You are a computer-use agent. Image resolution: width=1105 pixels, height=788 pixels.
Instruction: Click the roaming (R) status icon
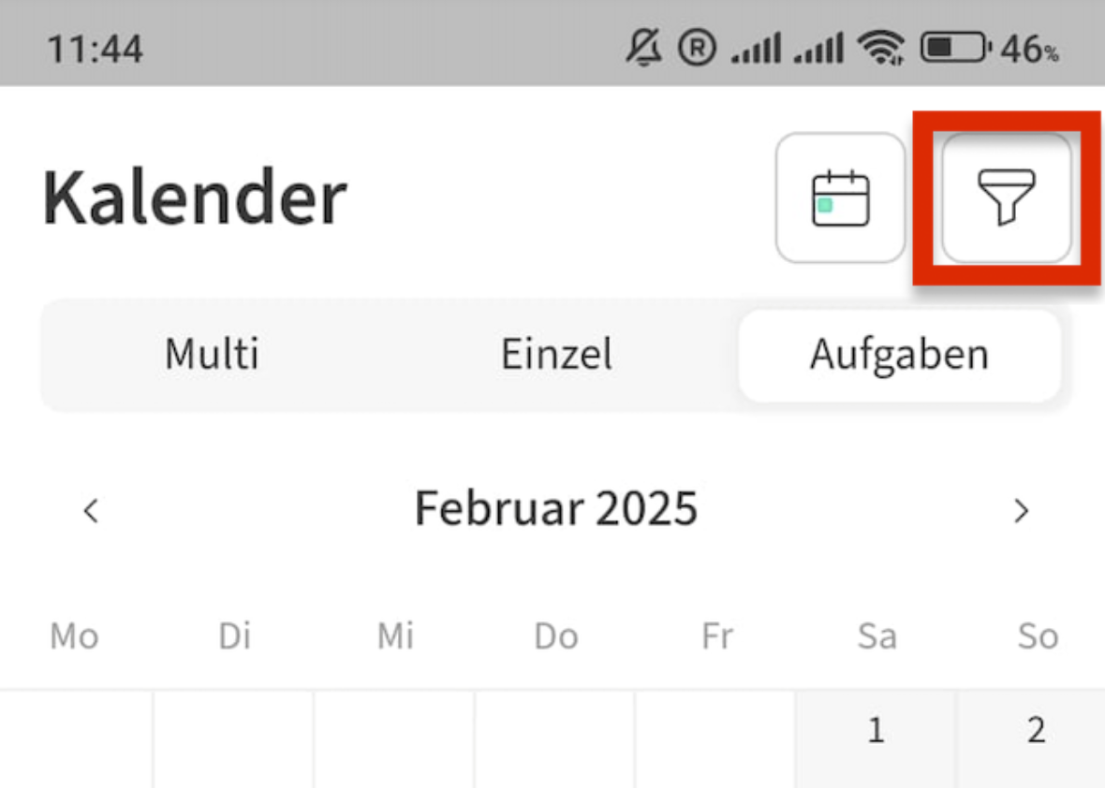tap(697, 47)
